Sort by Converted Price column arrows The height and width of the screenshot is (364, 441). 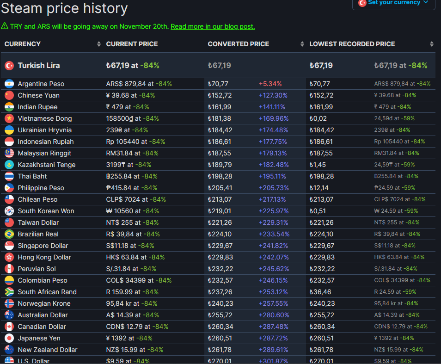(302, 44)
